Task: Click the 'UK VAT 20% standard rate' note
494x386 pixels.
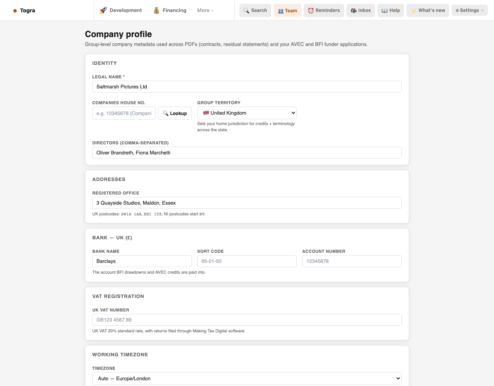Action: [x=169, y=331]
